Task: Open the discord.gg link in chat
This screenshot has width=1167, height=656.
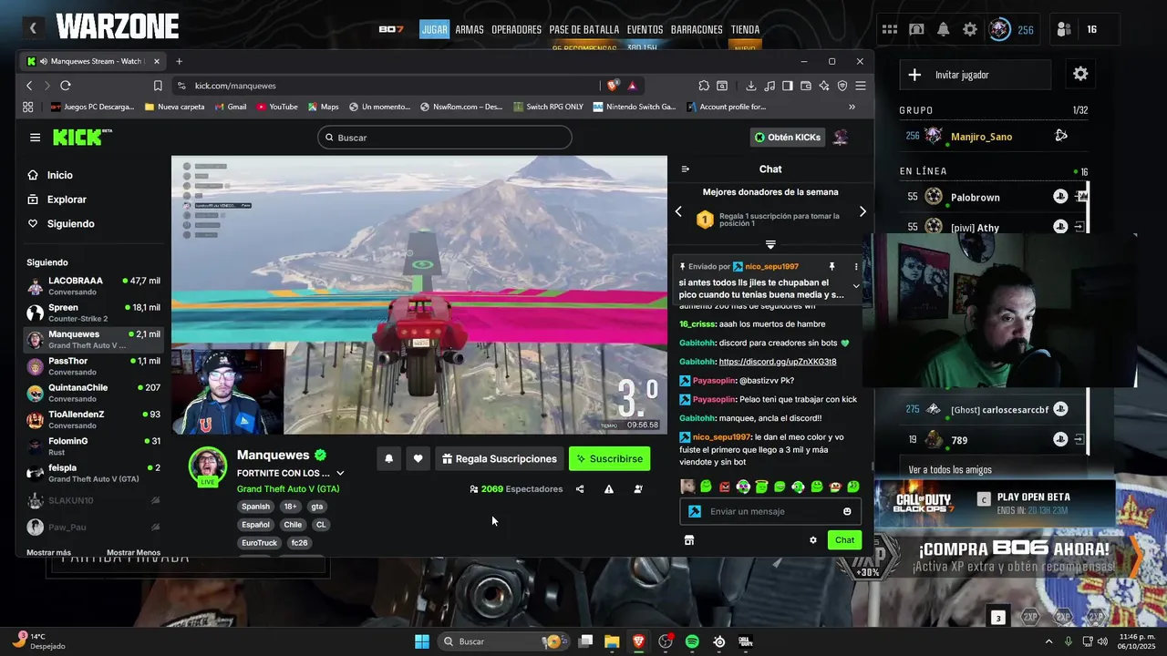Action: coord(778,362)
